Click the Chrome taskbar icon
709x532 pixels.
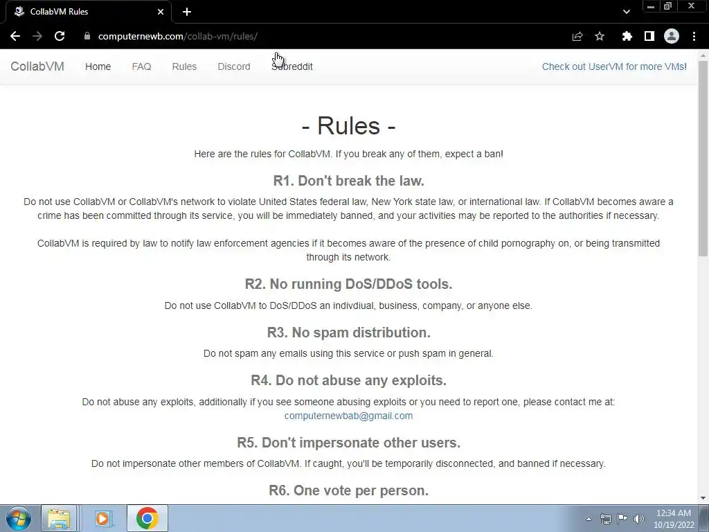[x=147, y=518]
